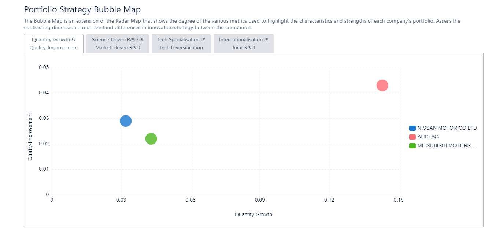Image resolution: width=499 pixels, height=247 pixels.
Task: Click the Portfolio Strategy Bubble Map heading
Action: click(x=82, y=10)
